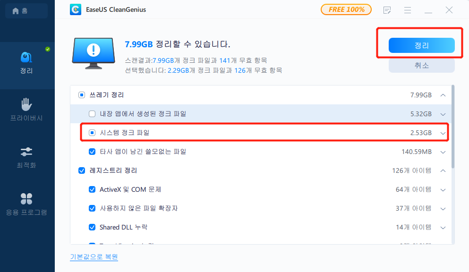Click the 취소 button
Screen dimensions: 469x272
tap(421, 66)
